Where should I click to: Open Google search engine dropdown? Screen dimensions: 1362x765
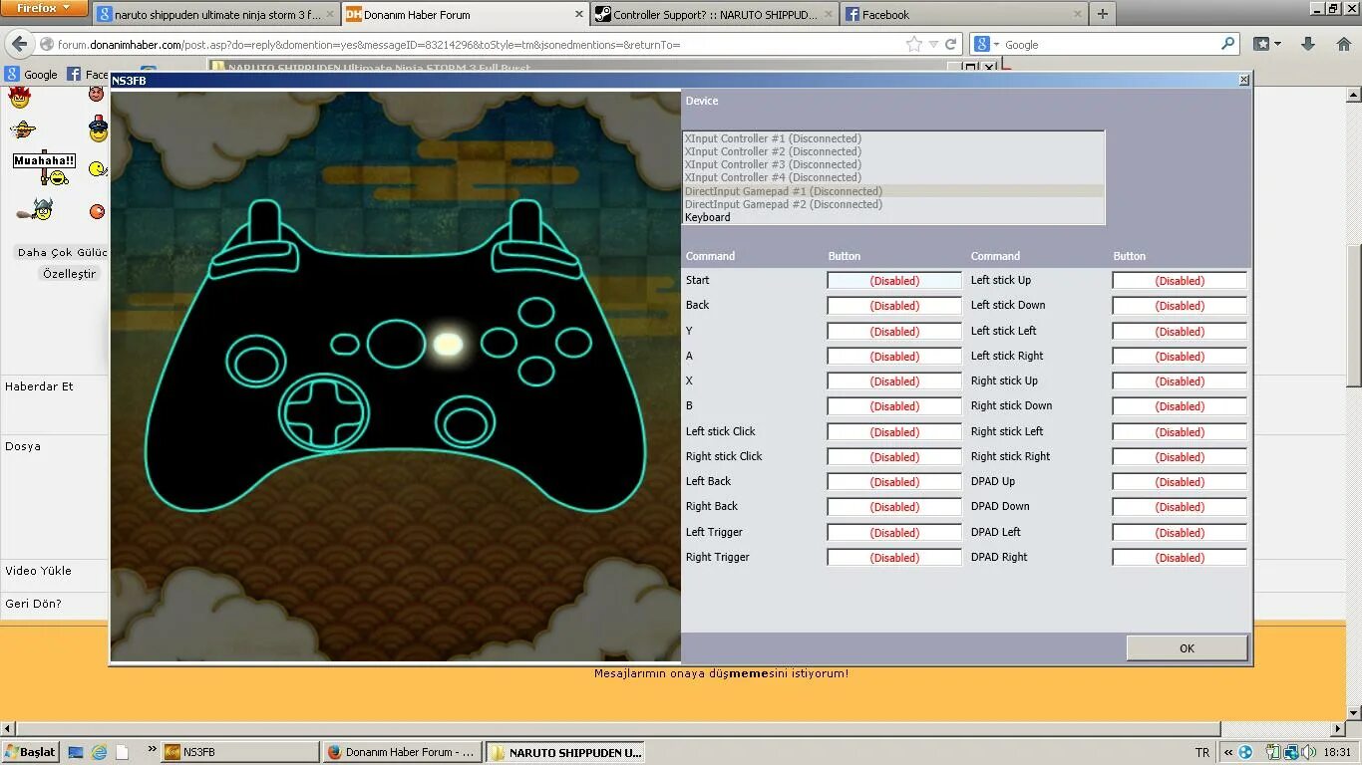point(985,44)
